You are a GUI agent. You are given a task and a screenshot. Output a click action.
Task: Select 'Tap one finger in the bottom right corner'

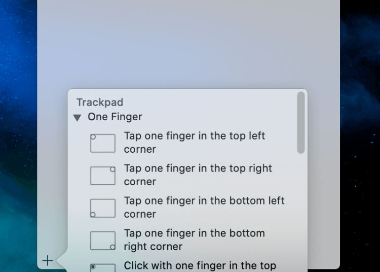pos(194,240)
